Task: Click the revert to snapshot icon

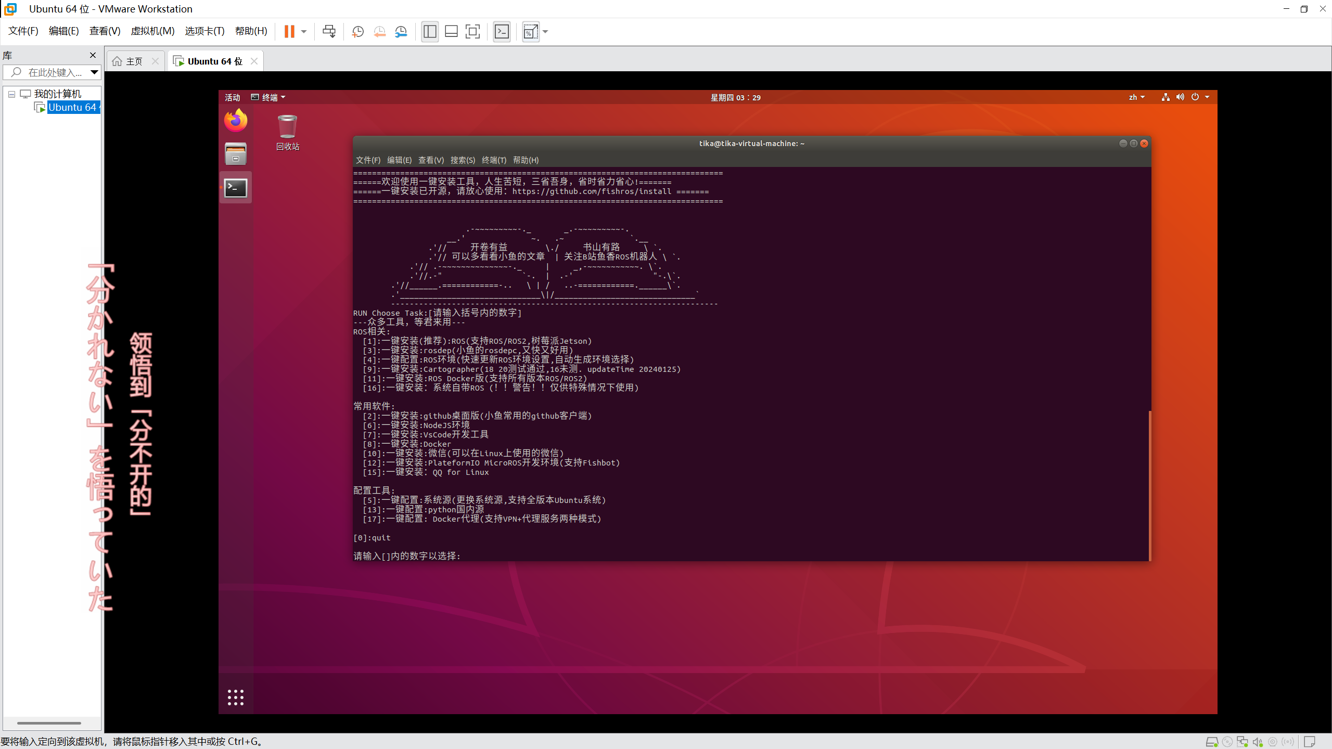Action: coord(379,32)
